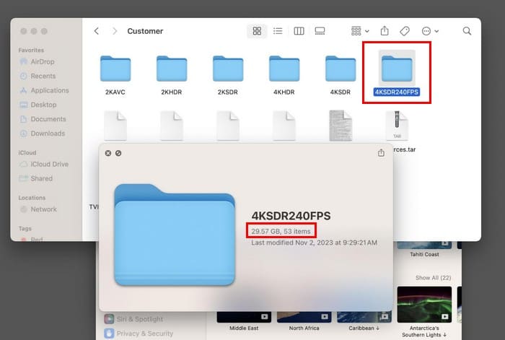
Task: Open the Group By dropdown in the toolbar
Action: pos(359,31)
